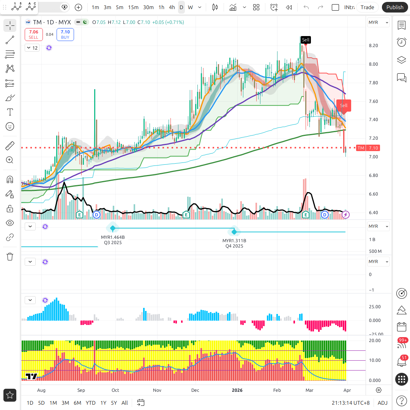The width and height of the screenshot is (410, 410).
Task: Start bar replay with rewind icon
Action: pos(289,7)
